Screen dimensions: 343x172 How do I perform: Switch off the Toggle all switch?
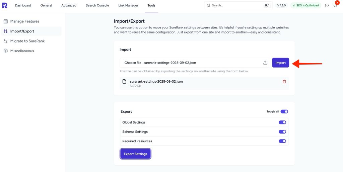[284, 111]
